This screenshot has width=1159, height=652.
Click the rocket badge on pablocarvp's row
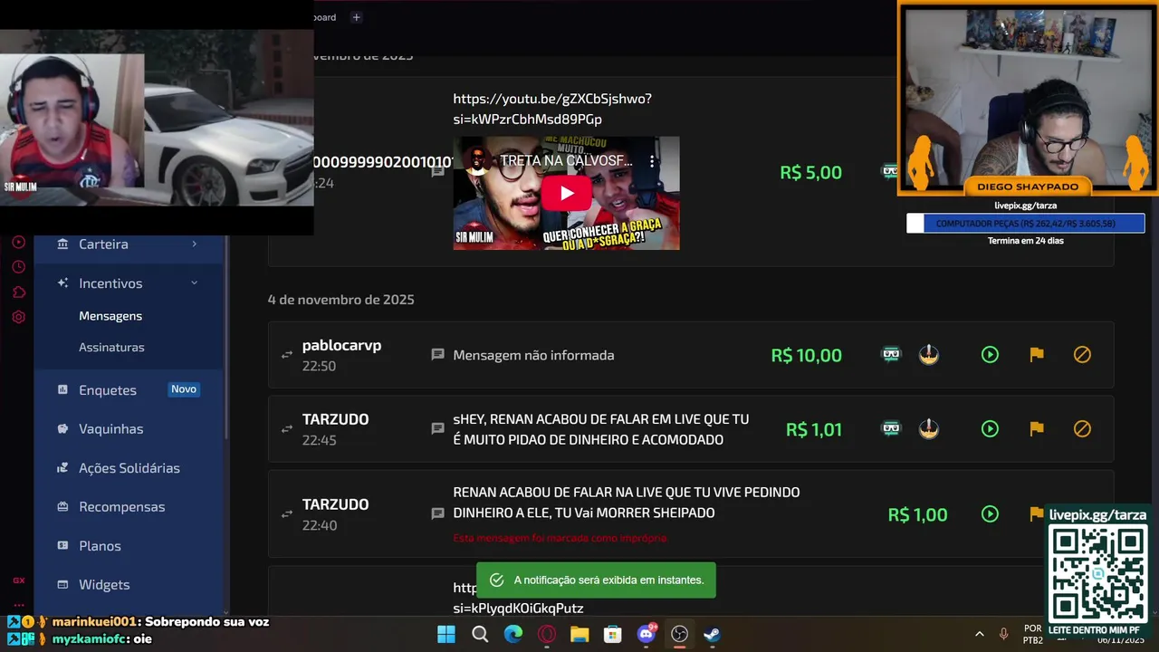[x=929, y=354]
